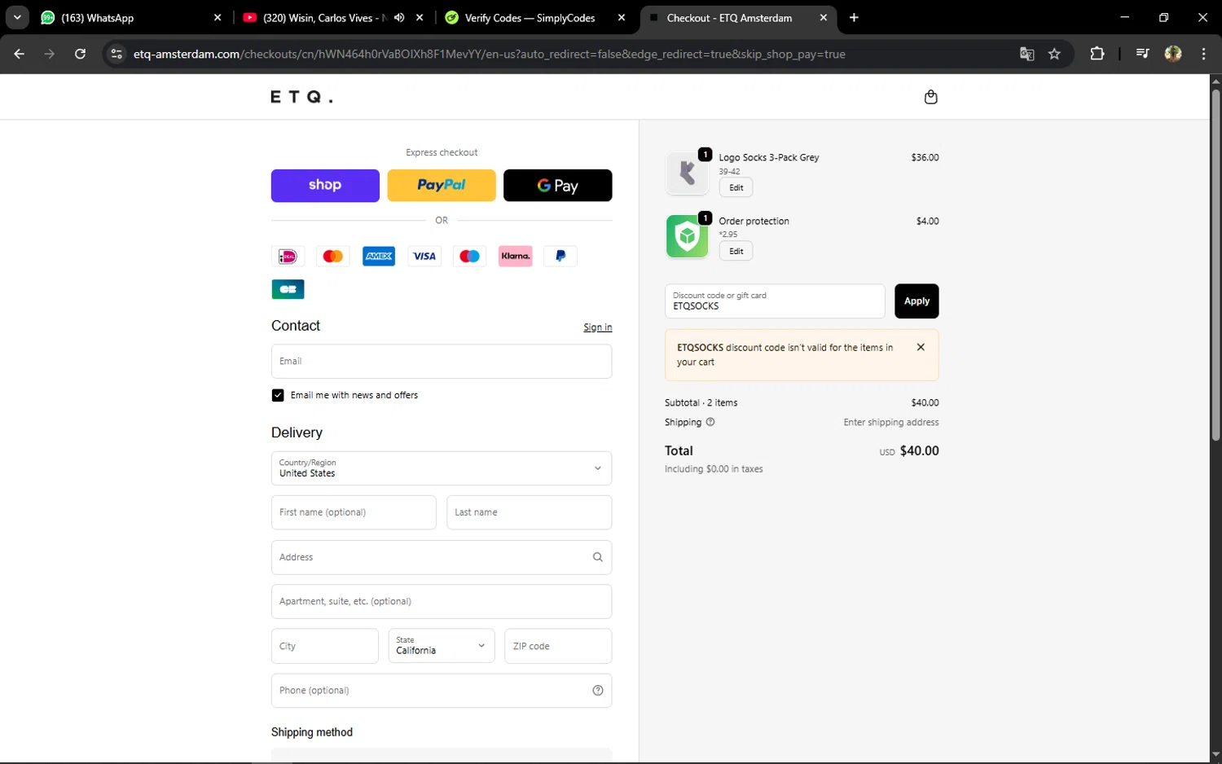Pay with Google Pay express button

pos(558,186)
